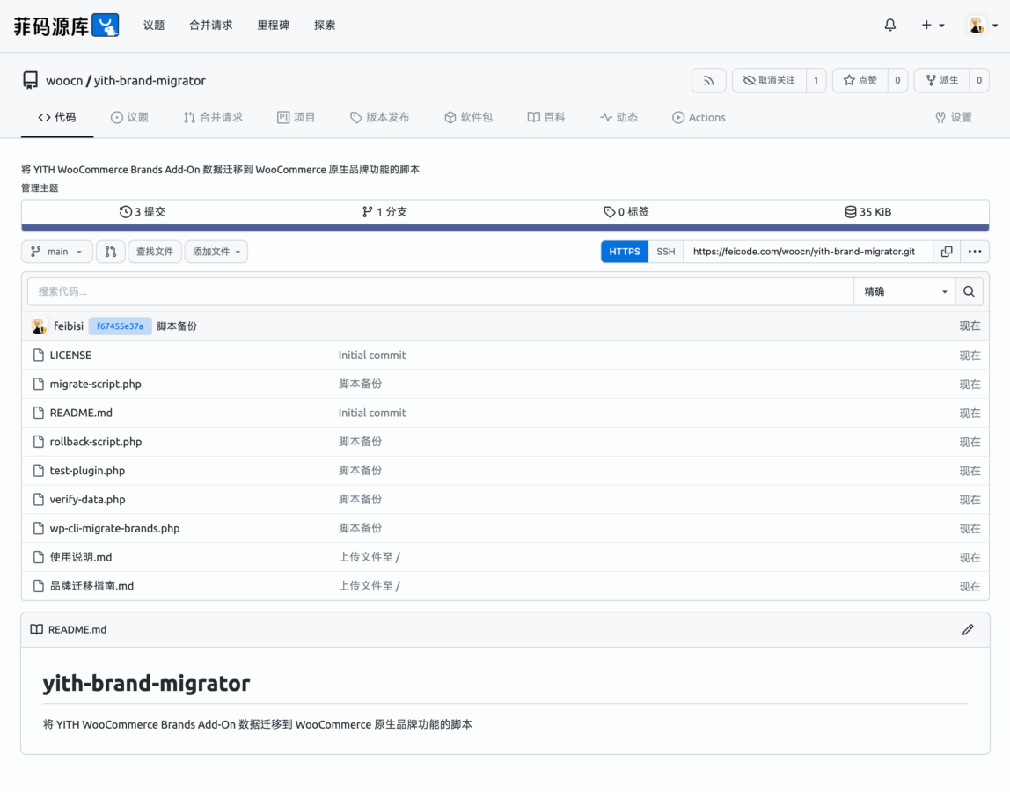Open the three-dots more options menu

coord(975,252)
